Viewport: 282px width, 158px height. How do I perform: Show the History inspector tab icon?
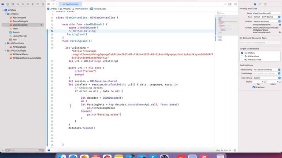[x=260, y=4]
